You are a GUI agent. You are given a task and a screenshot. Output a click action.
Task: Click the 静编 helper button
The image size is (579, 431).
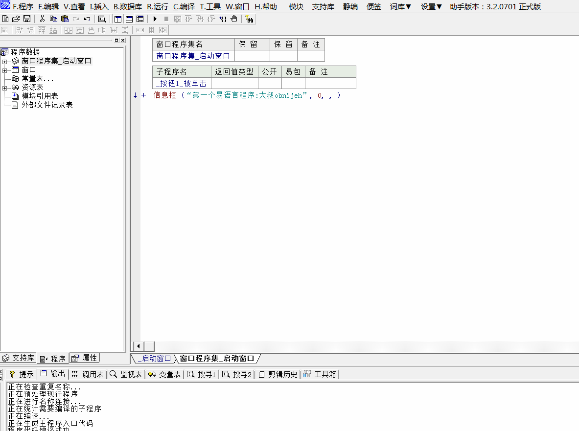coord(350,7)
